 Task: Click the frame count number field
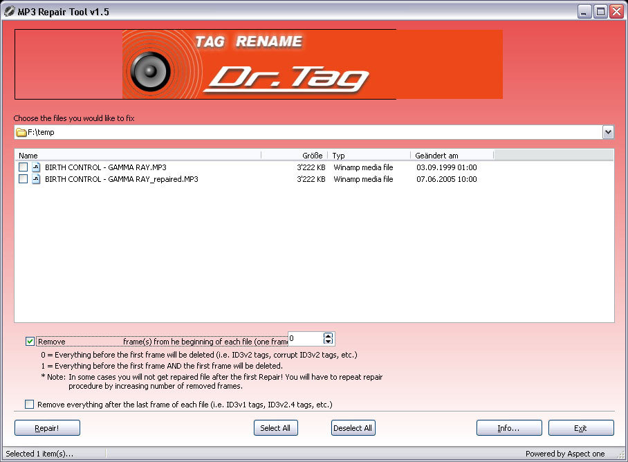306,339
